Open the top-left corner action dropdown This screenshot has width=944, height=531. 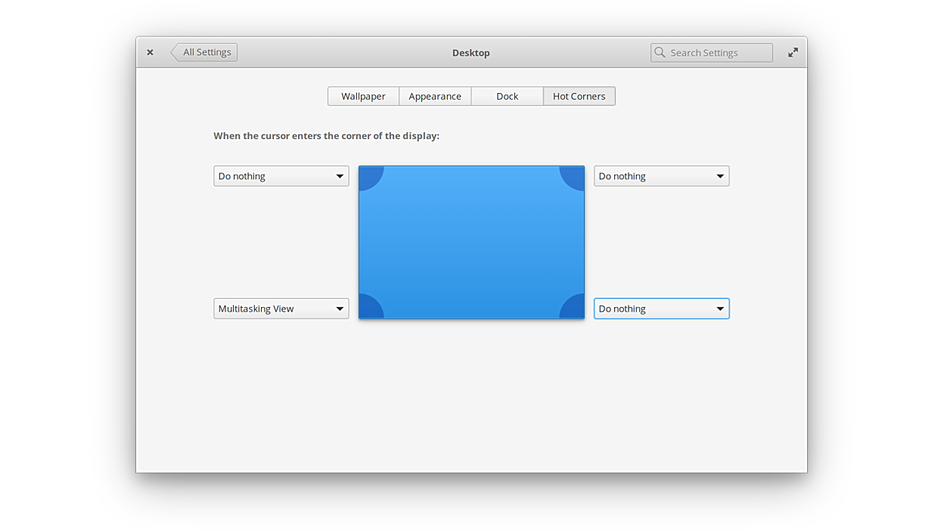coord(281,176)
